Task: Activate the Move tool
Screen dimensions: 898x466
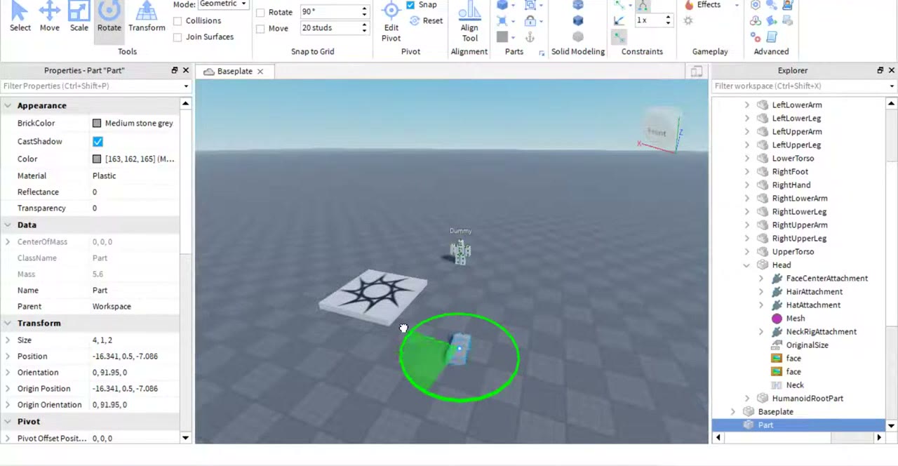Action: pos(49,17)
